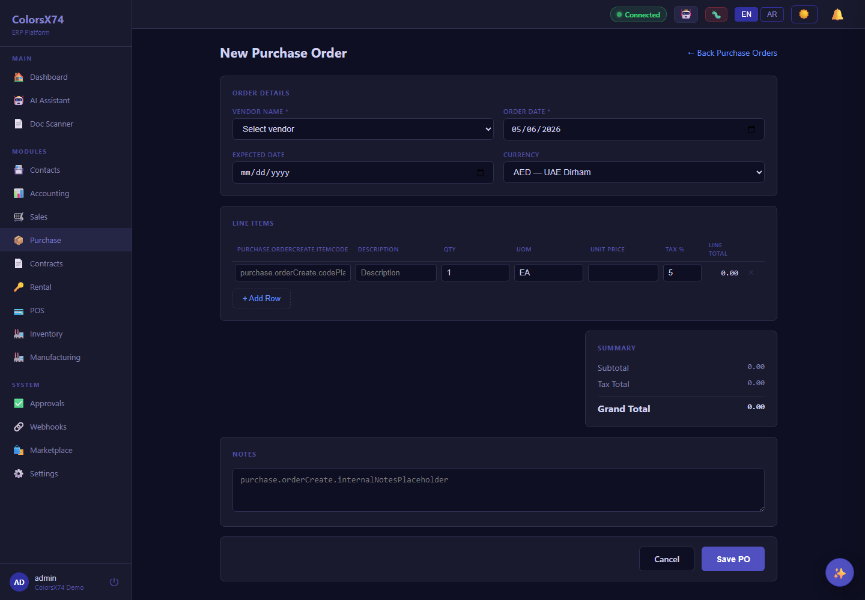Open Sales module menu item
This screenshot has width=865, height=600.
pos(65,217)
